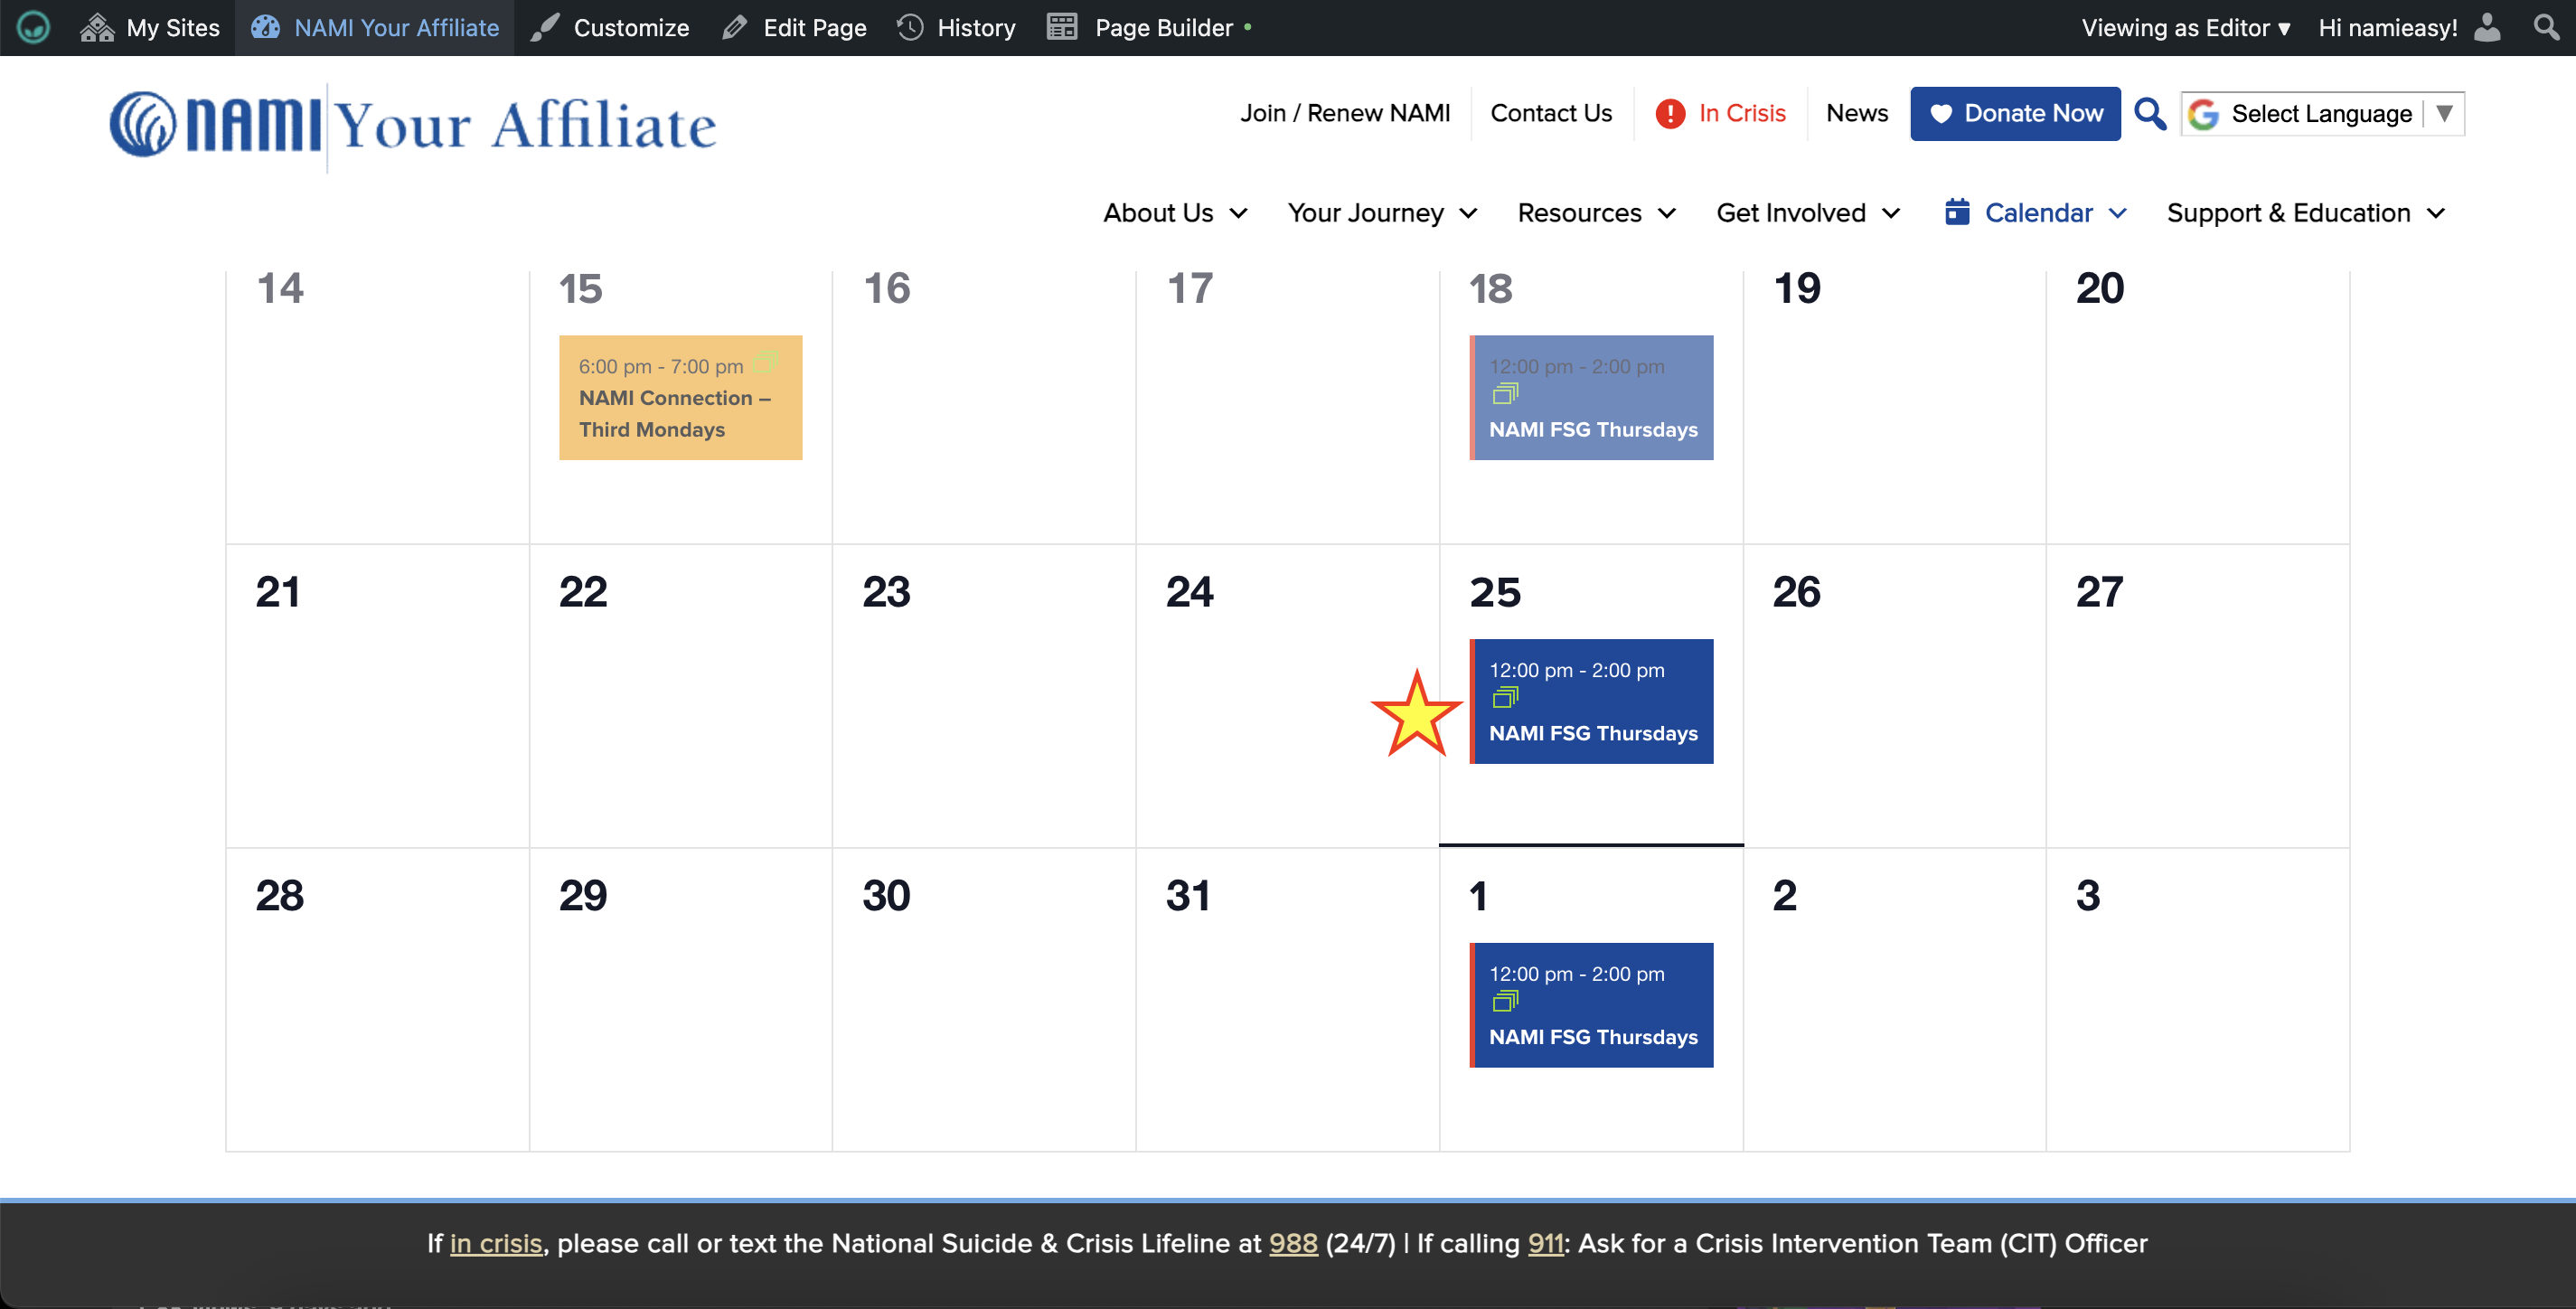Image resolution: width=2576 pixels, height=1309 pixels.
Task: Click recurring event icon on the 25th
Action: pyautogui.click(x=1505, y=697)
